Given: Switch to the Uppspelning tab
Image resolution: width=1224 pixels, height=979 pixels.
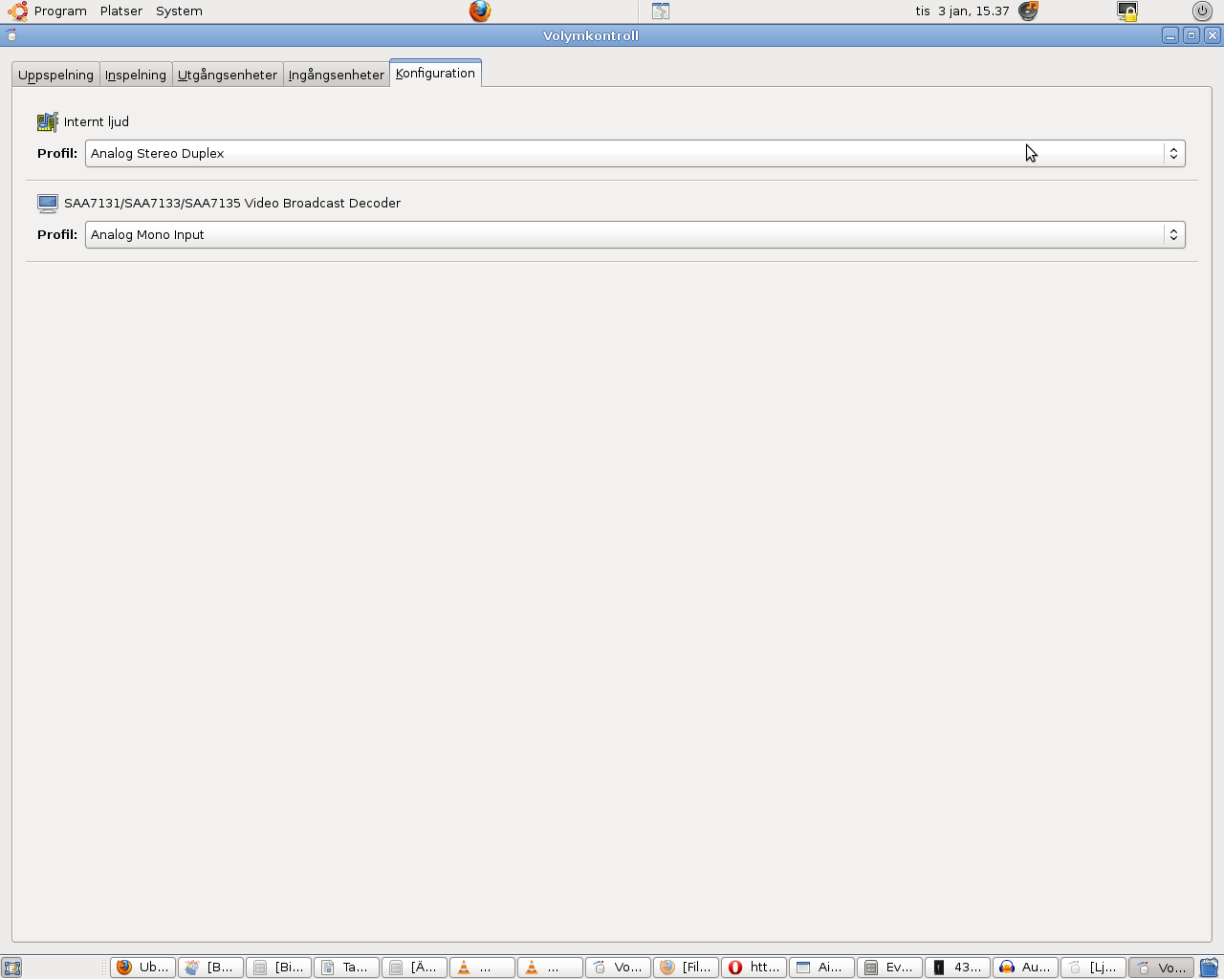Looking at the screenshot, I should tap(55, 75).
